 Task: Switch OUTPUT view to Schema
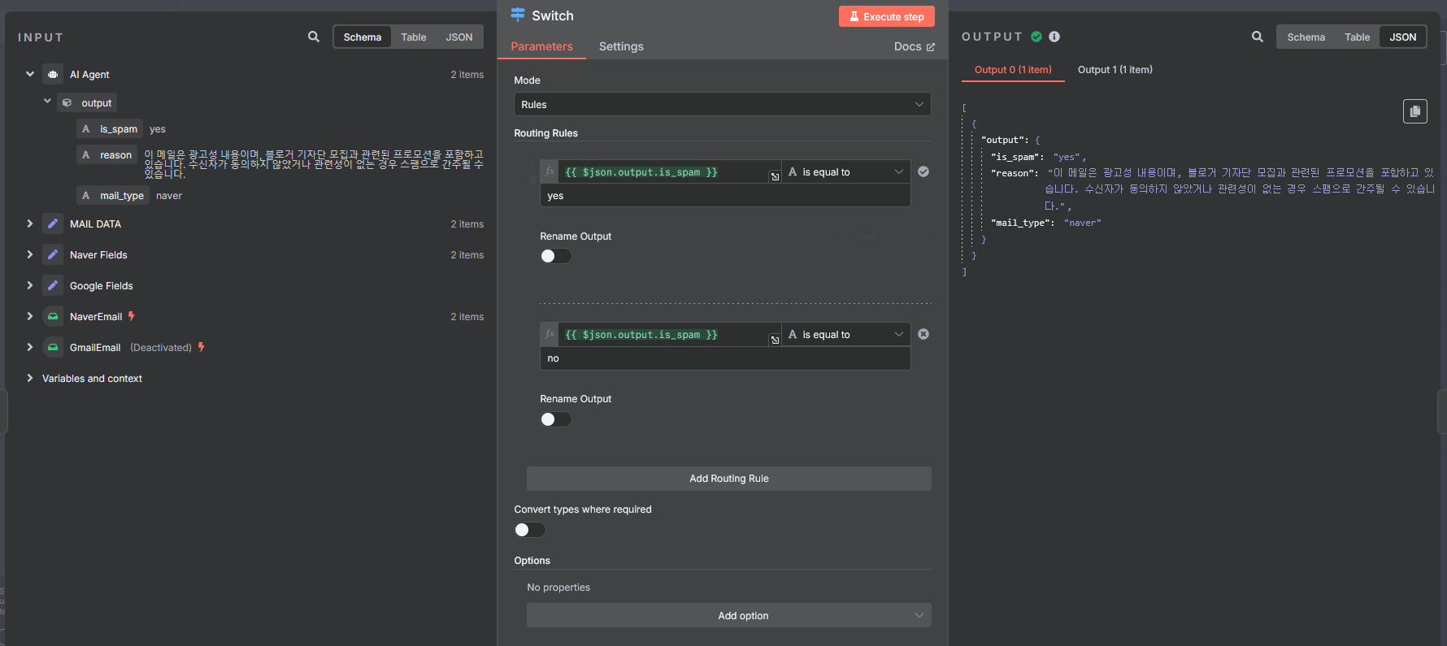[x=1306, y=37]
